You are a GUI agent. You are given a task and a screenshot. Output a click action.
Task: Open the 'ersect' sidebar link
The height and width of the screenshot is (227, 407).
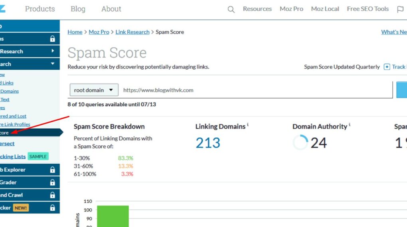[x=7, y=143]
